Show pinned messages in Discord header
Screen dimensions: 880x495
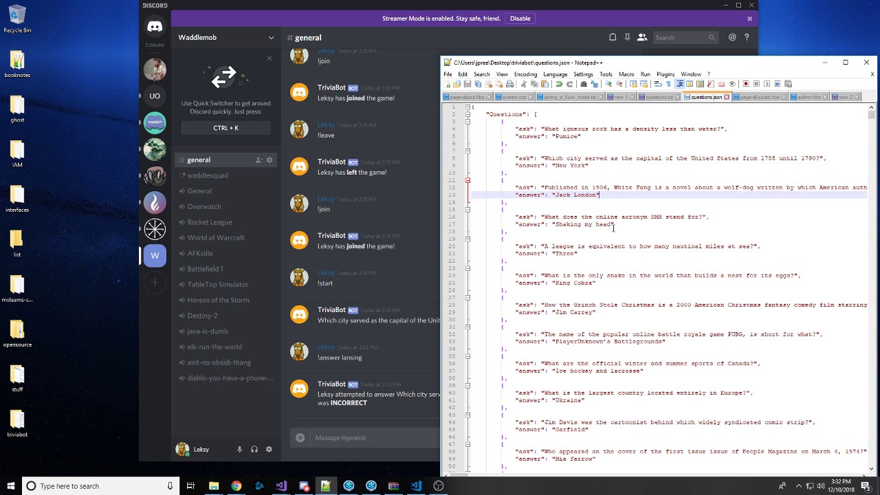tap(627, 37)
